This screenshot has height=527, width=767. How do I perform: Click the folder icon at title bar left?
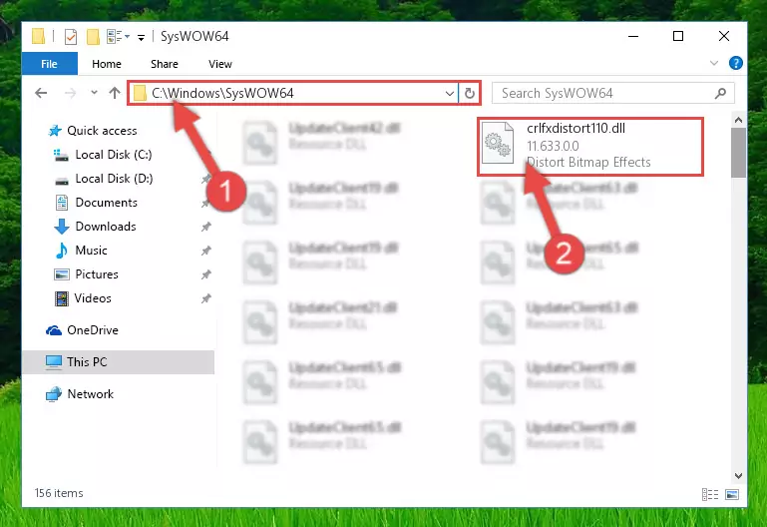39,36
